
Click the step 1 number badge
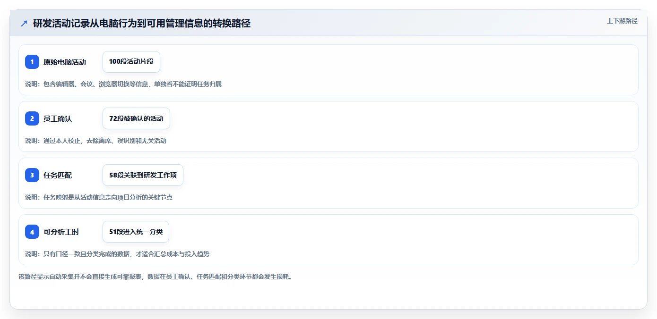32,62
